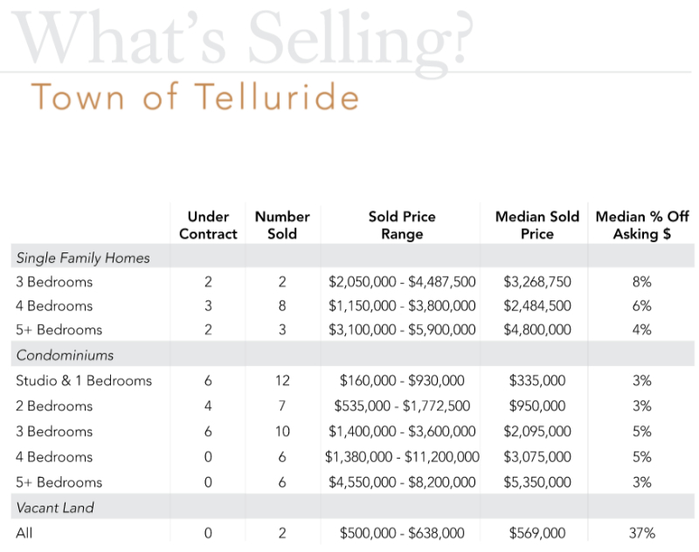
Task: Click the "Sold Price Range" column header
Action: (x=402, y=225)
